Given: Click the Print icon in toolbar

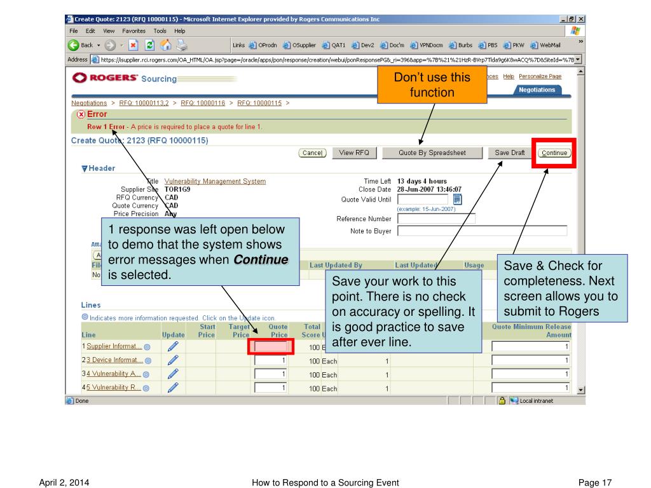Looking at the screenshot, I should pyautogui.click(x=182, y=45).
